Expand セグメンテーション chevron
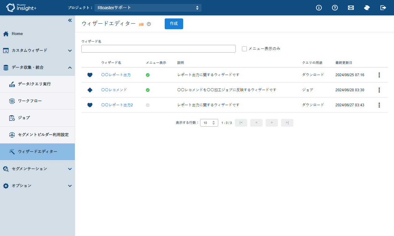This screenshot has height=236, width=394. tap(70, 169)
